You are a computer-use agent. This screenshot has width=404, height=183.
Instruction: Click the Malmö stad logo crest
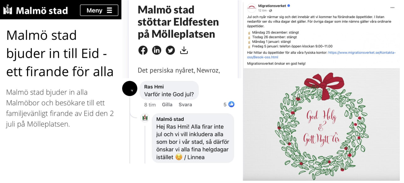(8, 10)
